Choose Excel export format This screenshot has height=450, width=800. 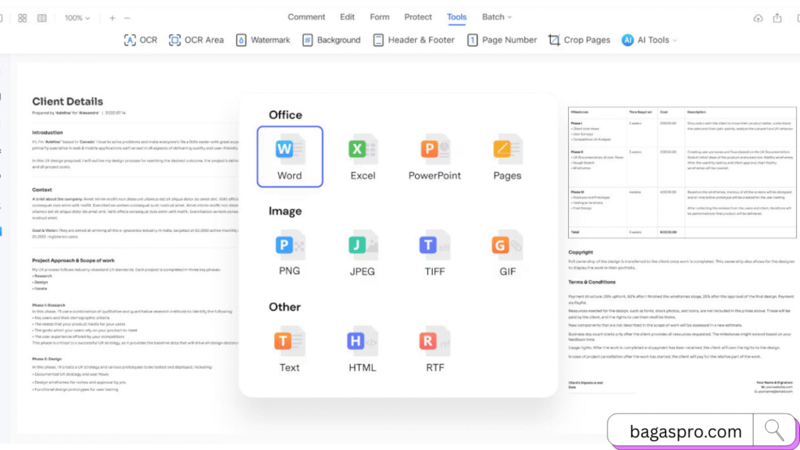tap(362, 156)
